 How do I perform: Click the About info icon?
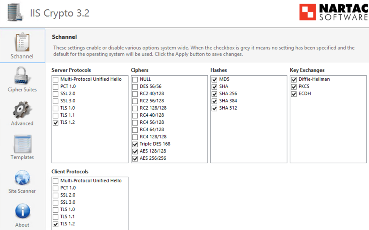click(x=22, y=211)
